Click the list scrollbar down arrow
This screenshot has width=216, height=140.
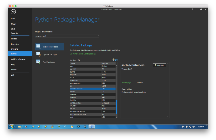tap(117, 117)
